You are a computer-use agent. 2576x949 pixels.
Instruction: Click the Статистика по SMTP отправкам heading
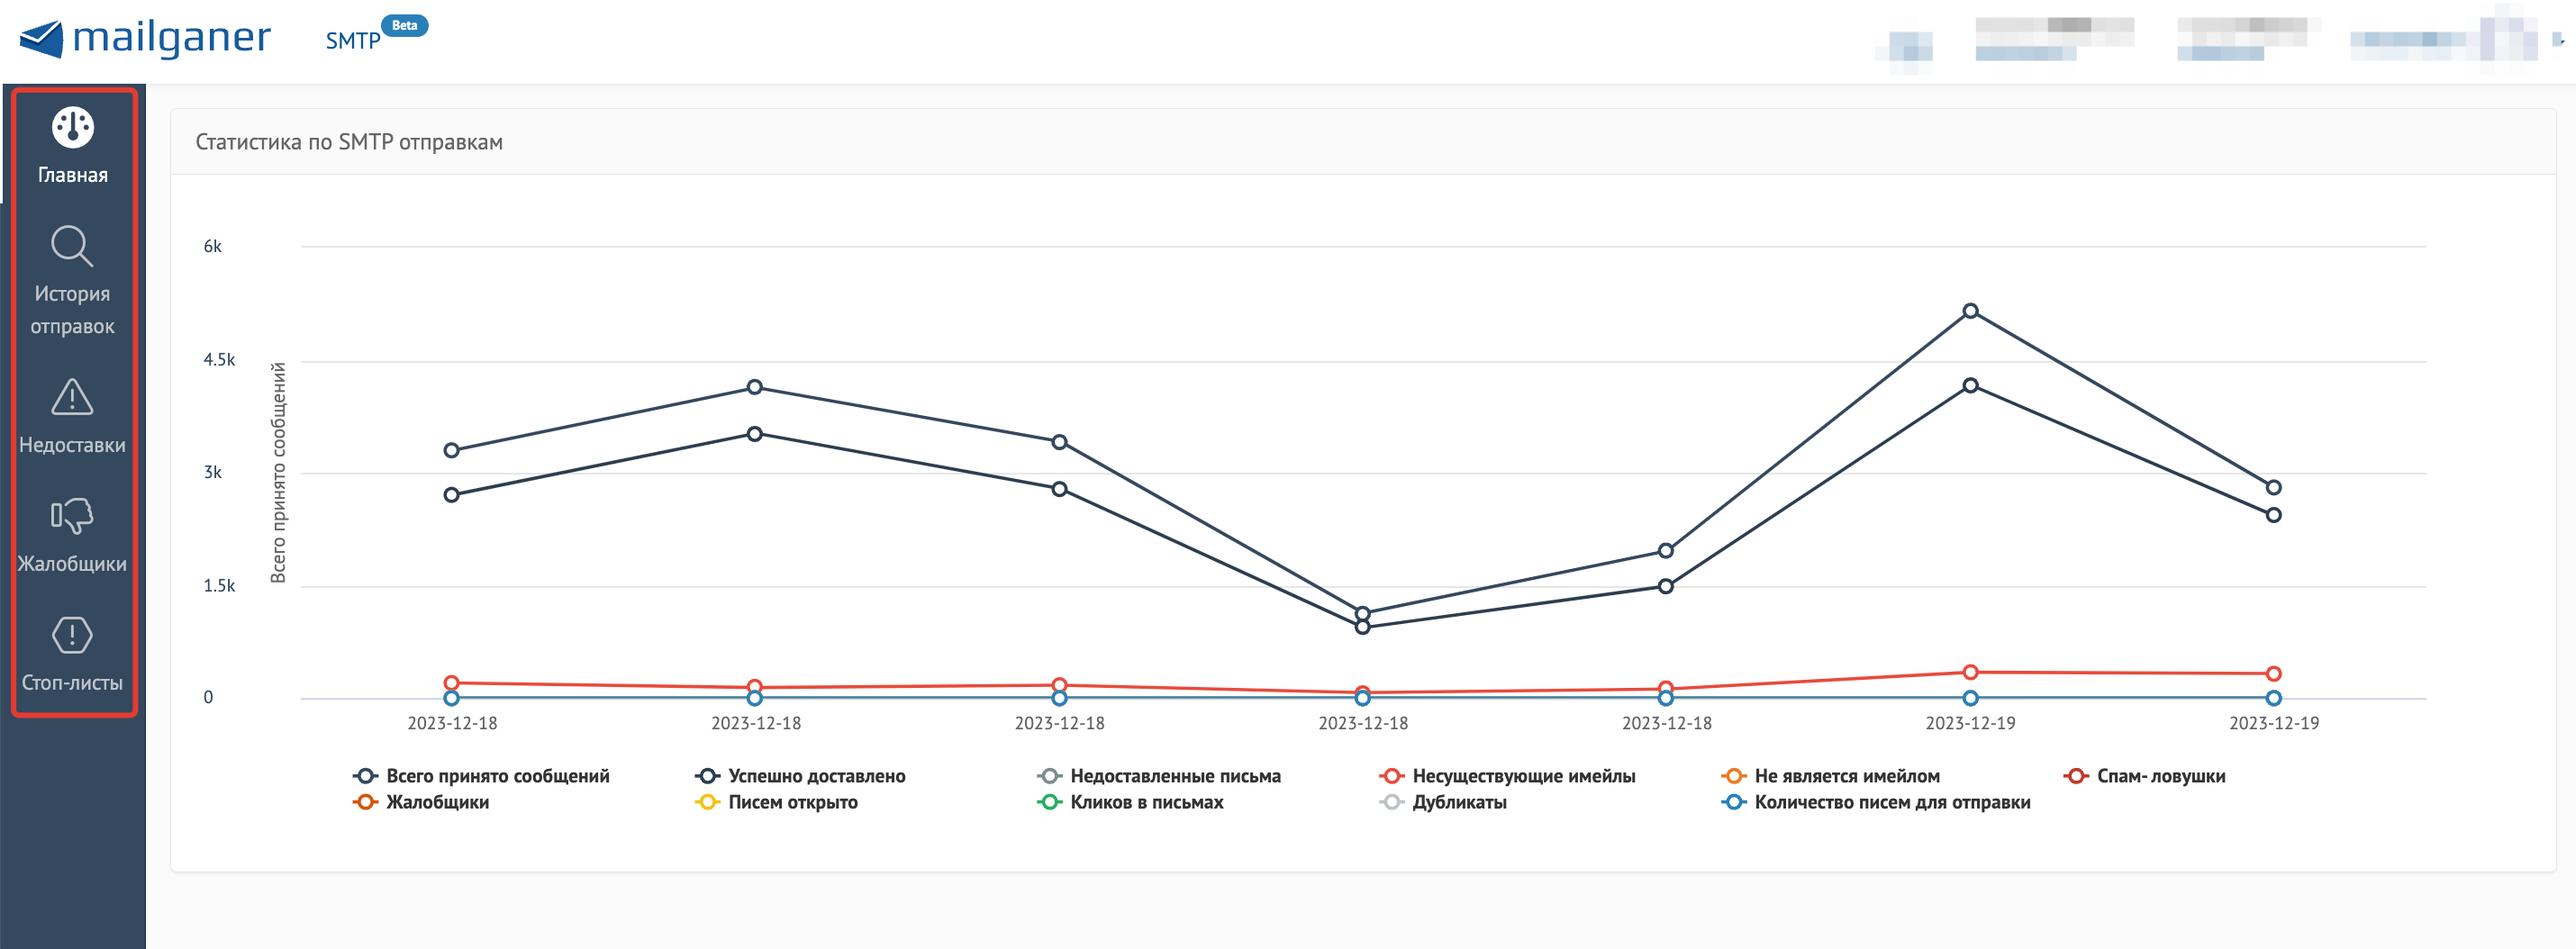[x=349, y=142]
